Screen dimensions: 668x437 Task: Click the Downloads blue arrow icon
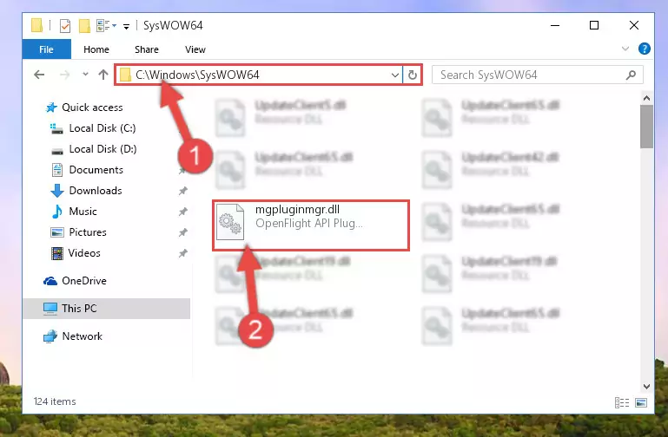(x=57, y=191)
